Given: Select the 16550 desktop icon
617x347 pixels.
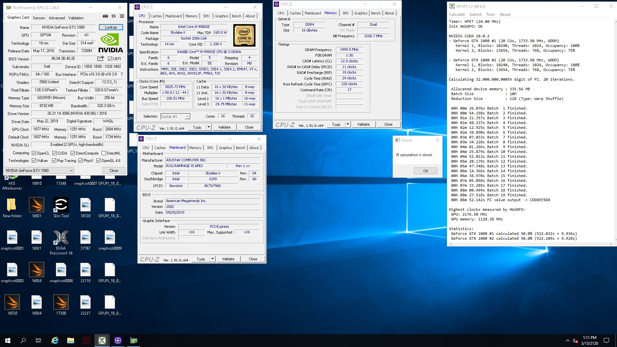Looking at the screenshot, I should pos(12,305).
